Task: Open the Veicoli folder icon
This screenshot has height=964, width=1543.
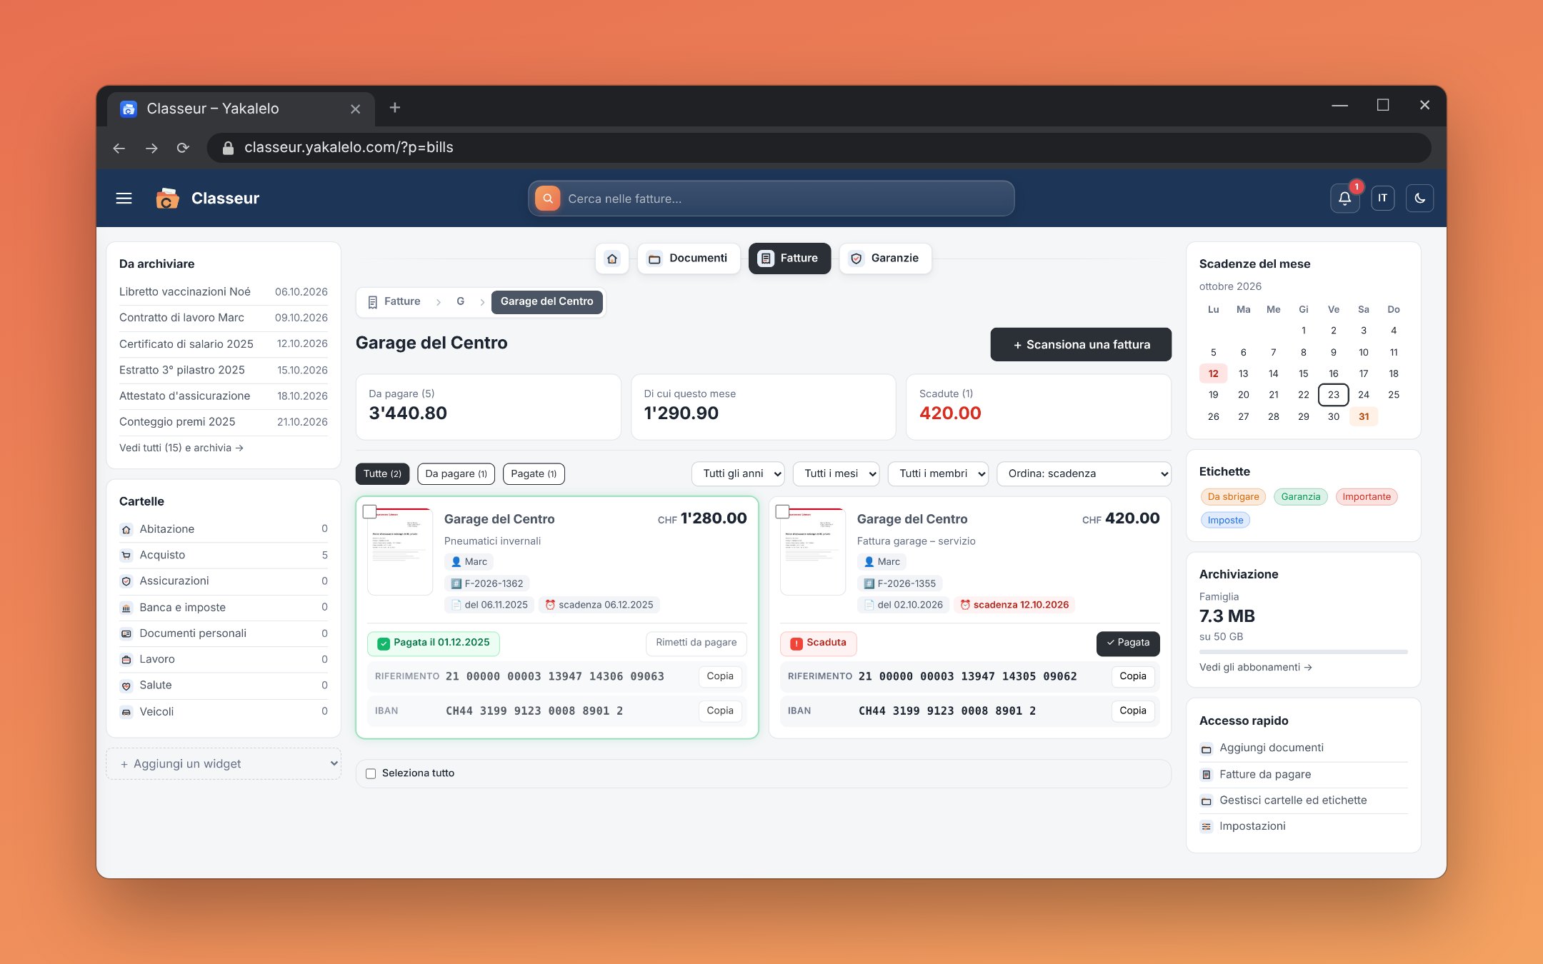Action: point(126,712)
